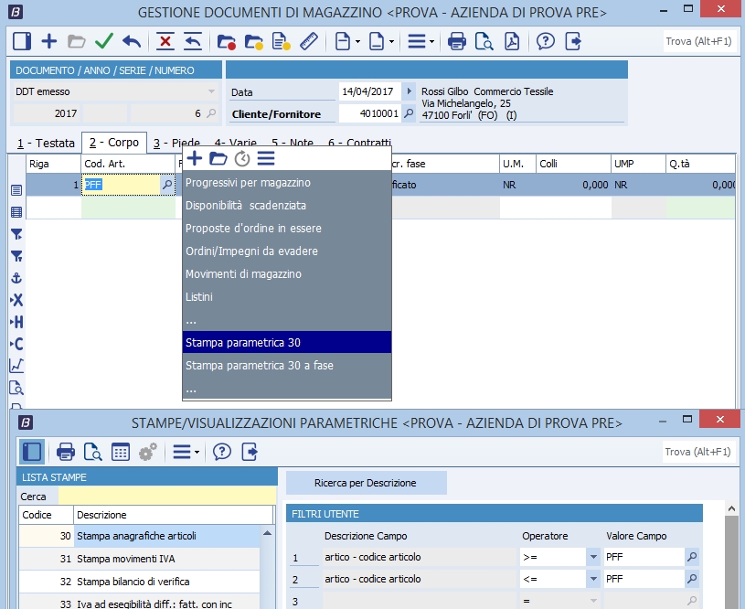This screenshot has height=609, width=745.
Task: Click the green checkmark save icon
Action: tap(103, 41)
